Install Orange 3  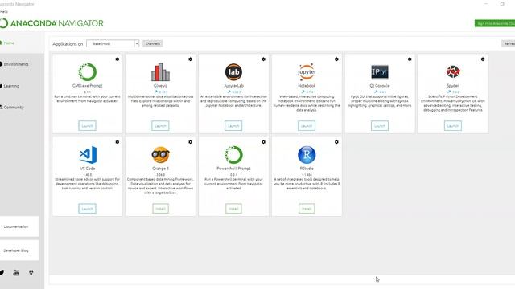click(160, 209)
